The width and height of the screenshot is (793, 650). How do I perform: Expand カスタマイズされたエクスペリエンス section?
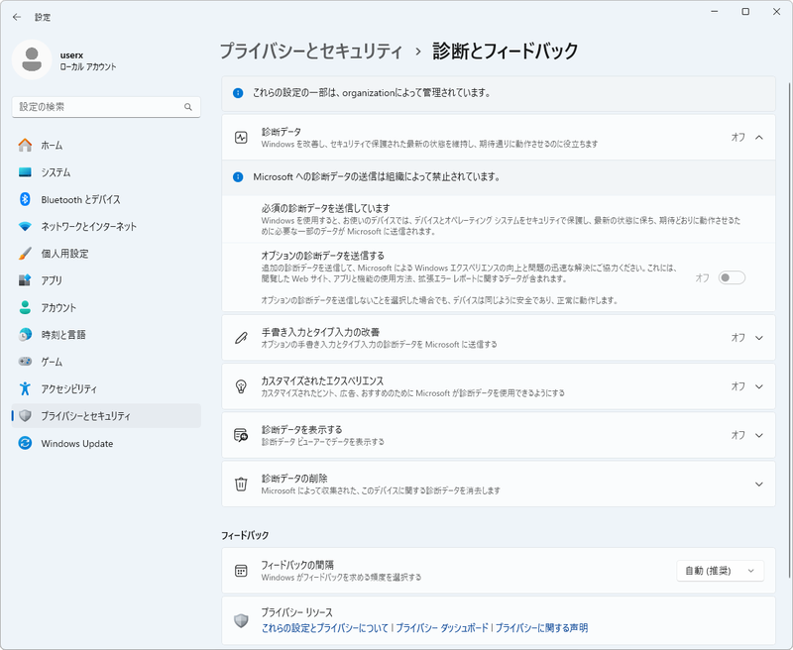point(759,386)
